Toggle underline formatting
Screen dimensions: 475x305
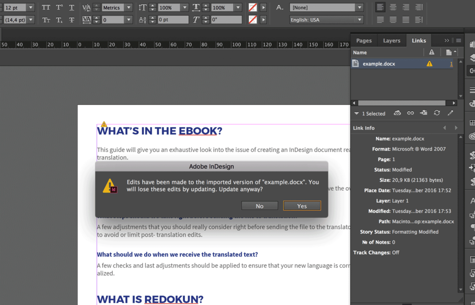click(x=71, y=7)
